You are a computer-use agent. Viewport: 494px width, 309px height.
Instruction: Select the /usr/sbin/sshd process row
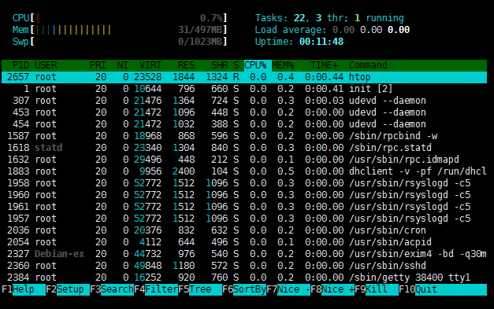244,266
